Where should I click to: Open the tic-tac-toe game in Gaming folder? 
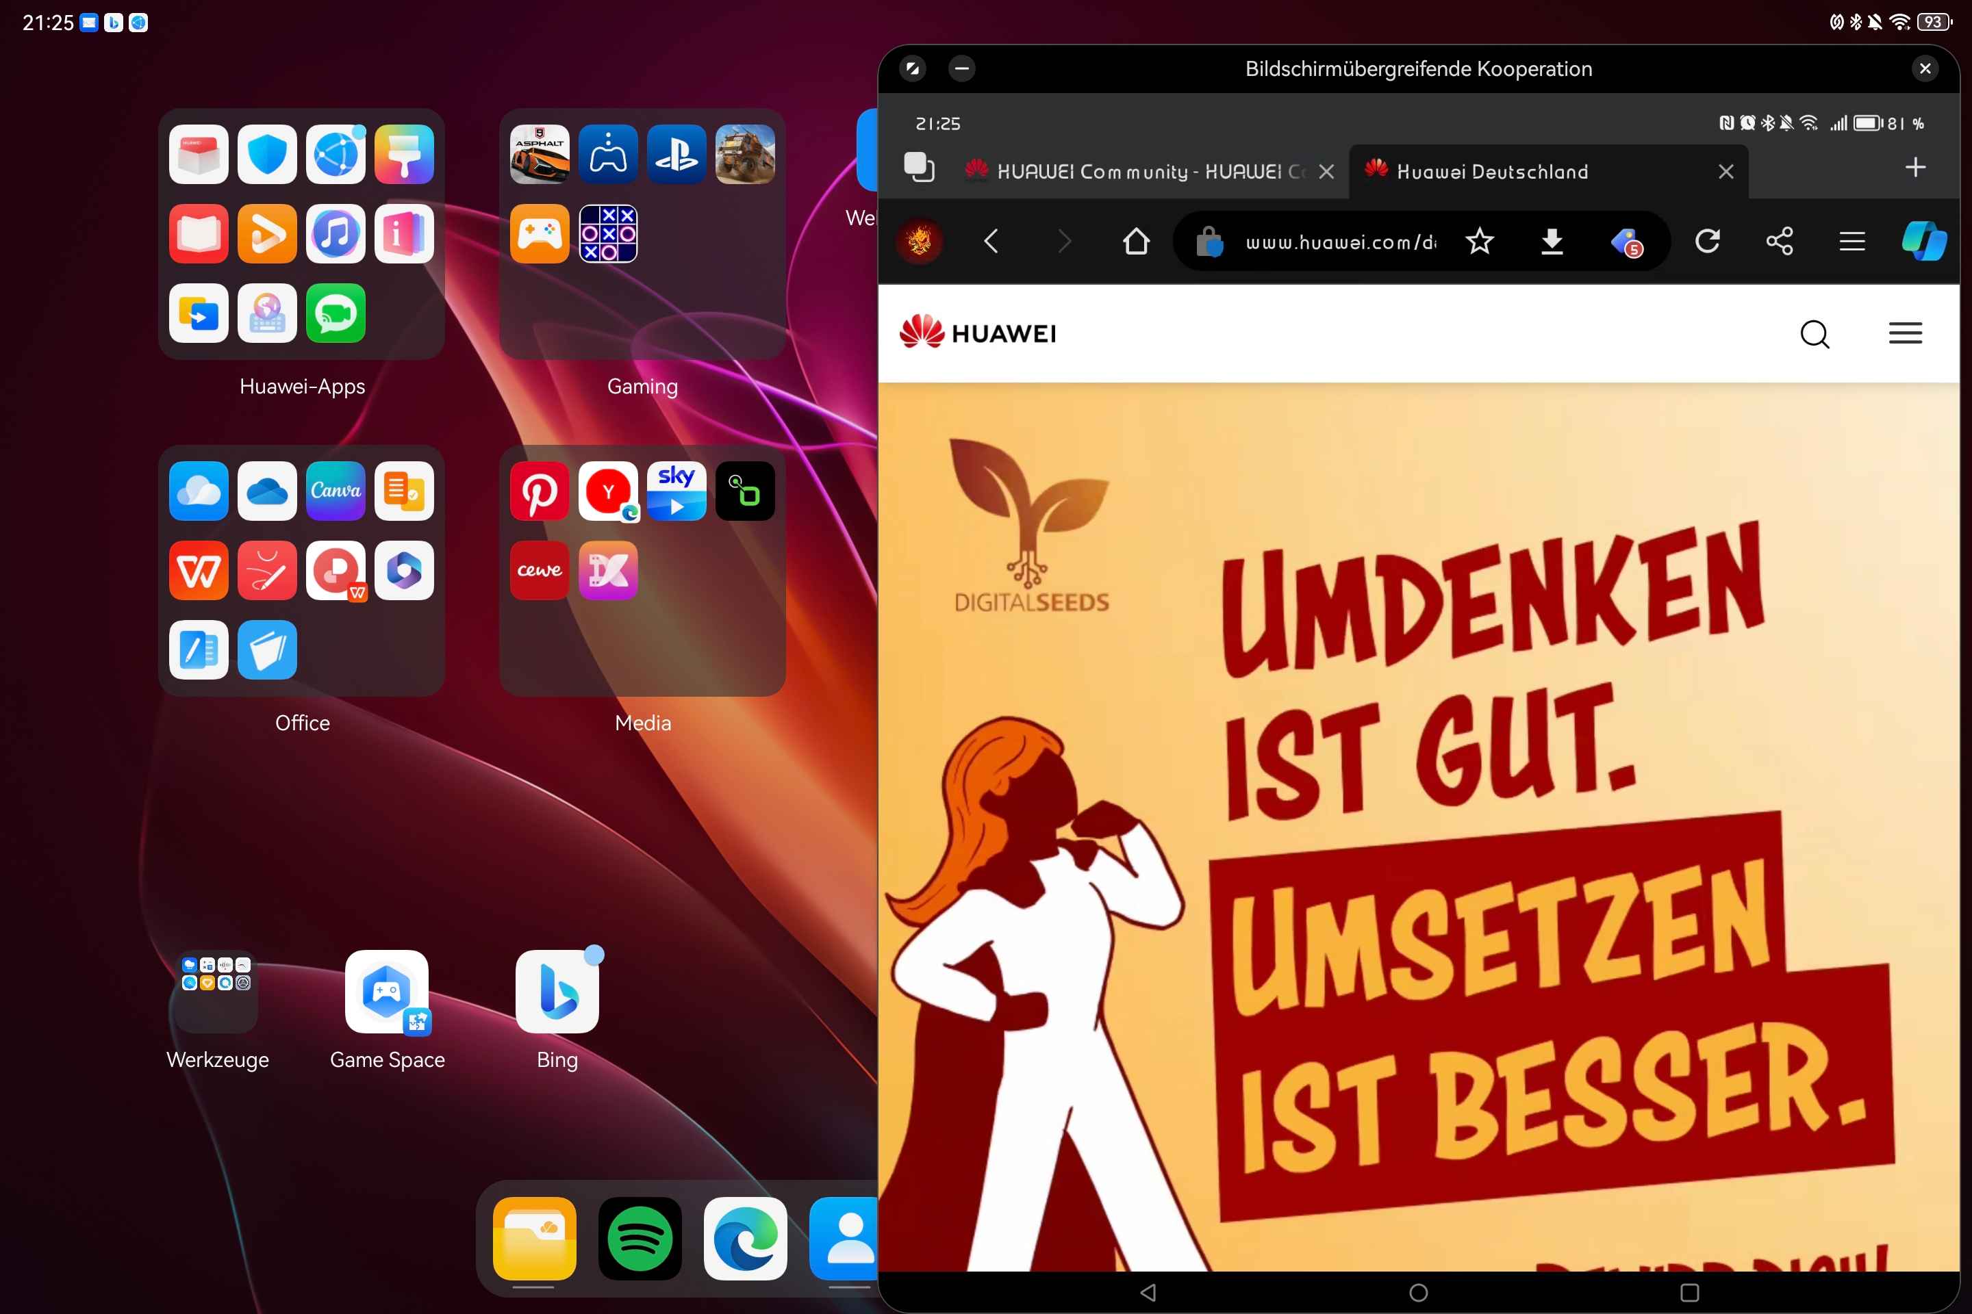click(x=608, y=233)
